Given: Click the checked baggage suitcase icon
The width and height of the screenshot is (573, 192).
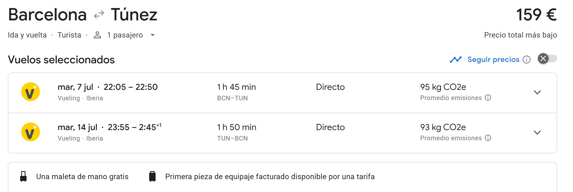Looking at the screenshot, I should pos(152,176).
